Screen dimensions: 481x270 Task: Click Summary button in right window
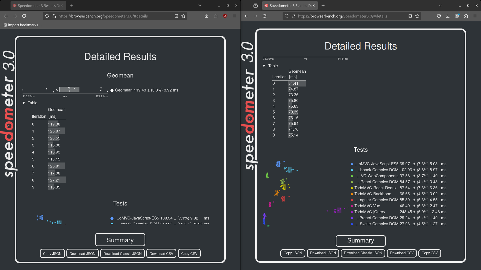361,240
